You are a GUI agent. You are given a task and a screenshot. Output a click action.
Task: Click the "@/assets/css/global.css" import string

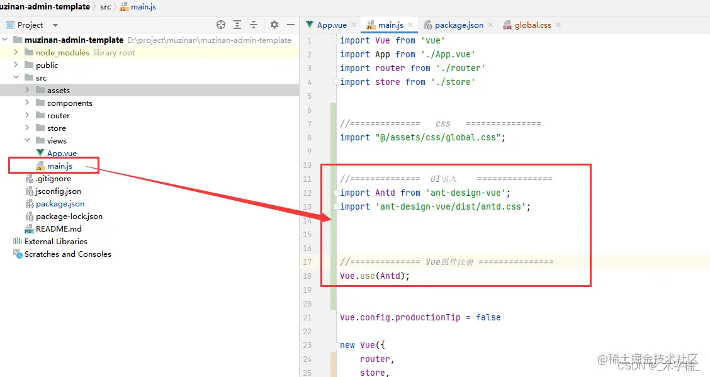pyautogui.click(x=438, y=138)
